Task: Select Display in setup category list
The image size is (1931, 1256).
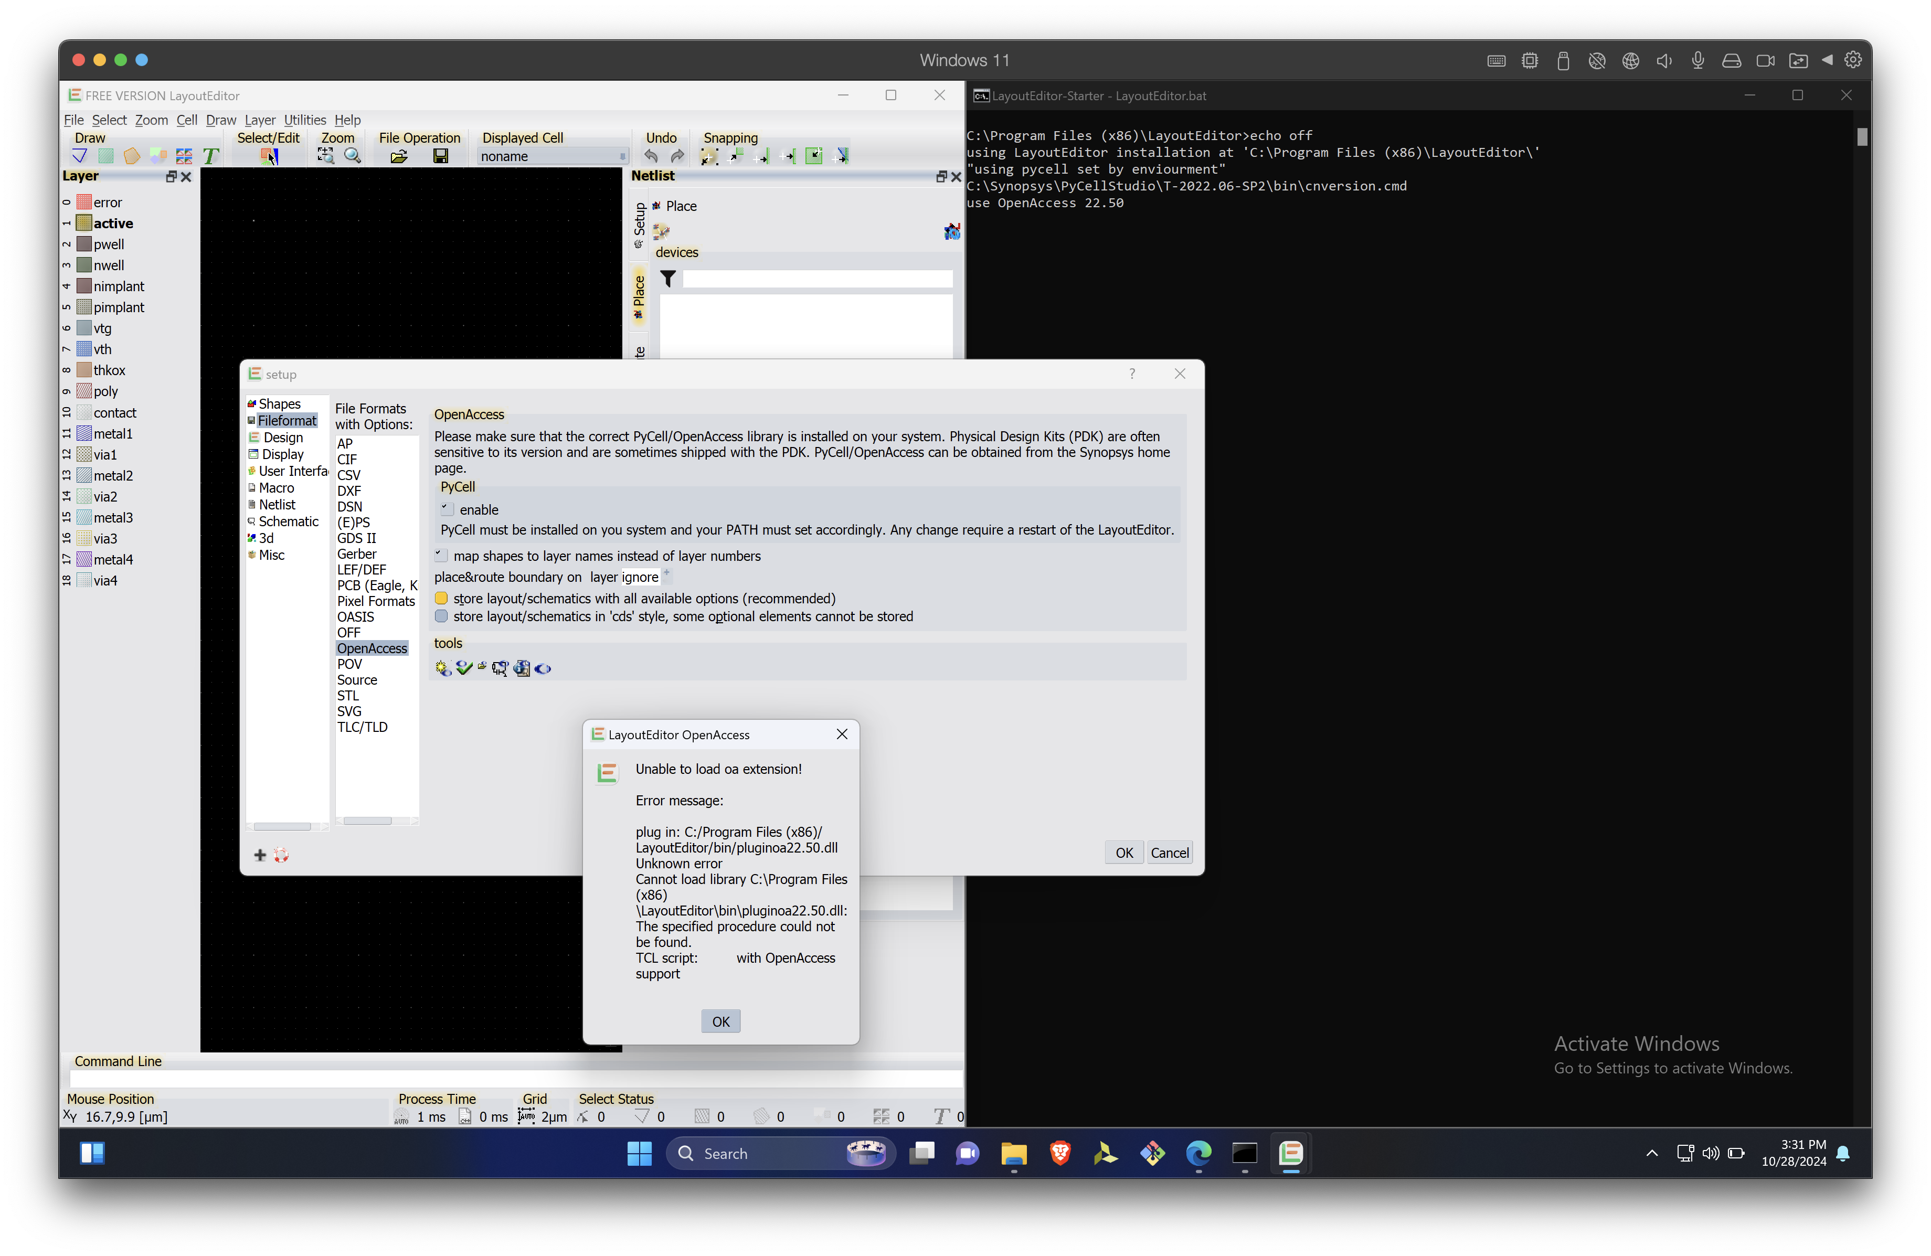Action: point(282,454)
